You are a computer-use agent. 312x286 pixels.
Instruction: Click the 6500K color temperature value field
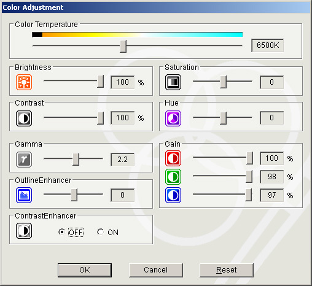(267, 45)
